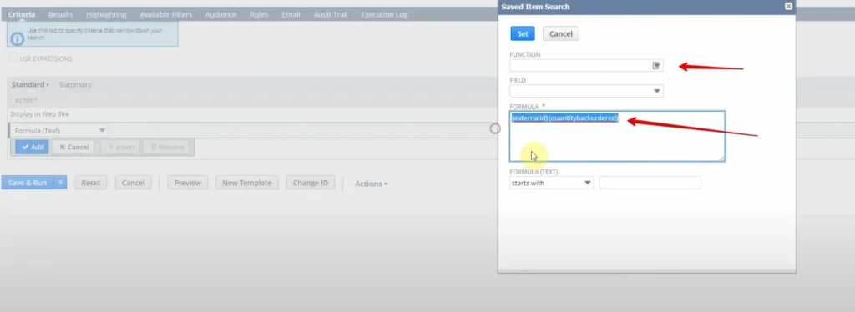855x312 pixels.
Task: Open the Standard subtab dropdown
Action: coord(30,84)
